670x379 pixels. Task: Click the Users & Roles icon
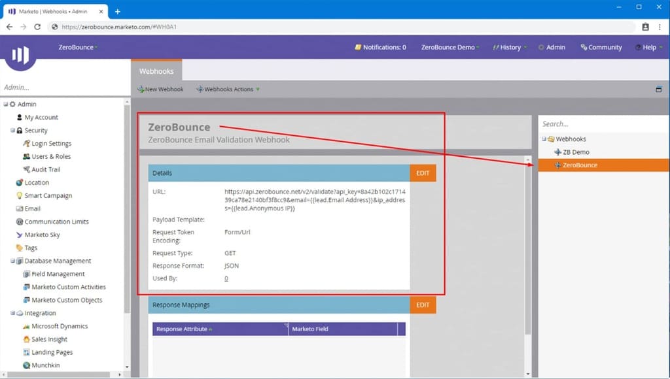tap(26, 156)
